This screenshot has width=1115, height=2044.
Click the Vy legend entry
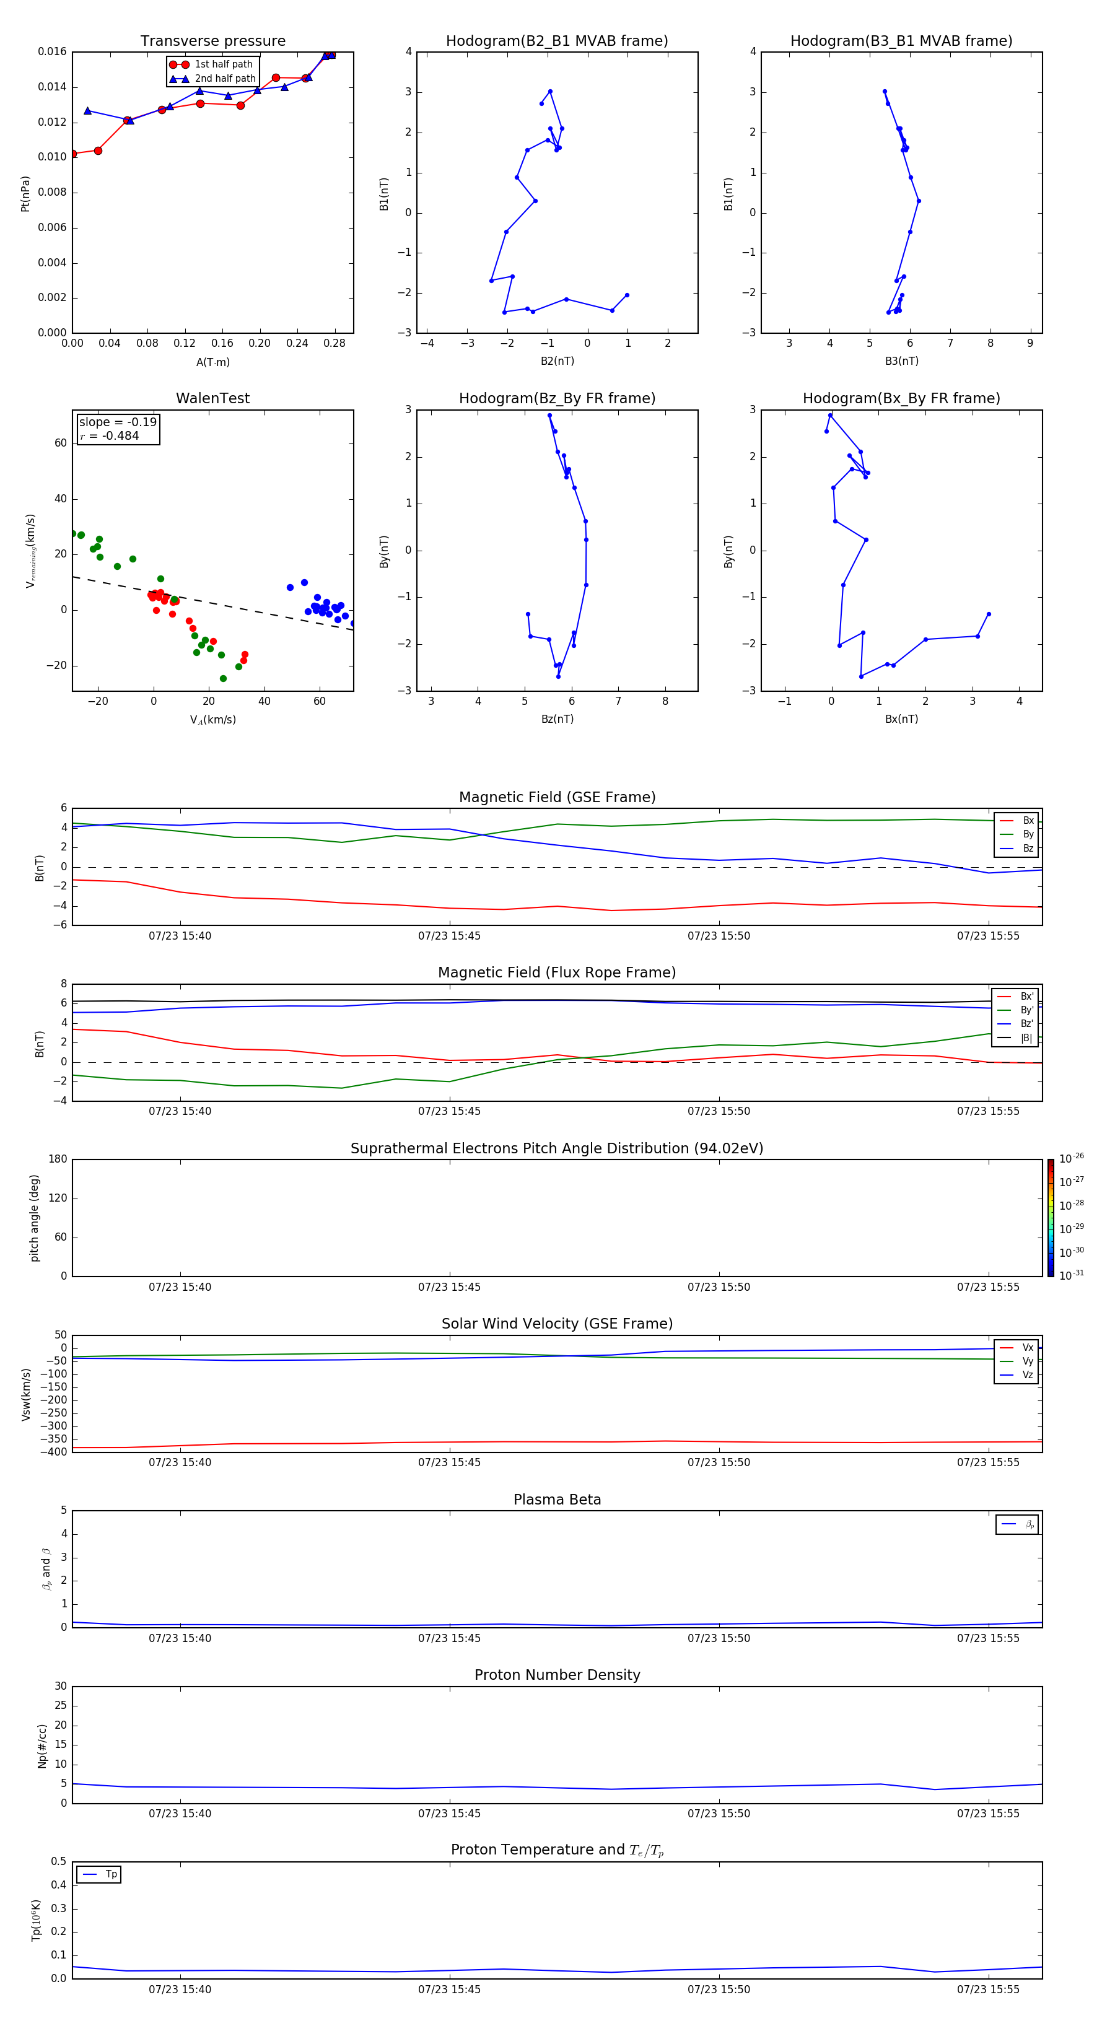pyautogui.click(x=1017, y=1361)
